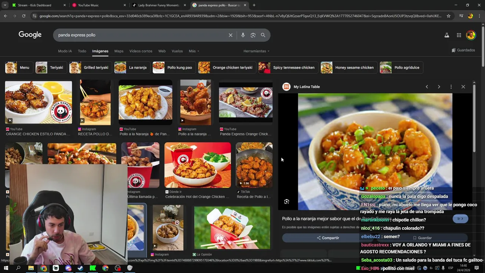The image size is (485, 273).
Task: Open a new browser tab
Action: (254, 5)
